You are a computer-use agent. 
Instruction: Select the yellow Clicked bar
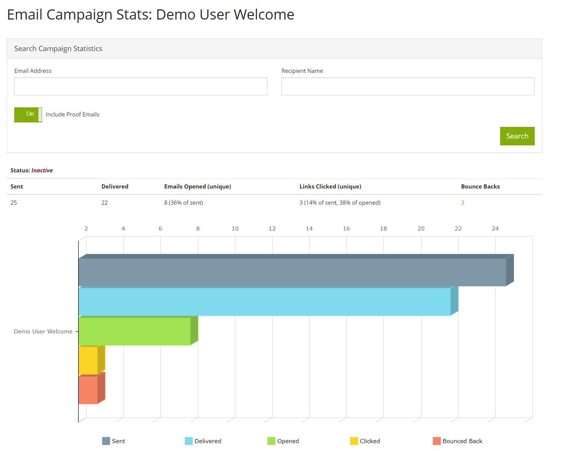(x=88, y=360)
